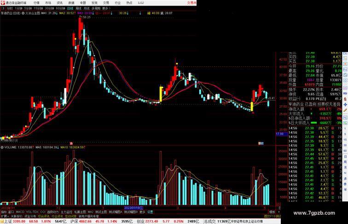
Task: Switch chart to 5分钟 period
Action: click(28, 8)
